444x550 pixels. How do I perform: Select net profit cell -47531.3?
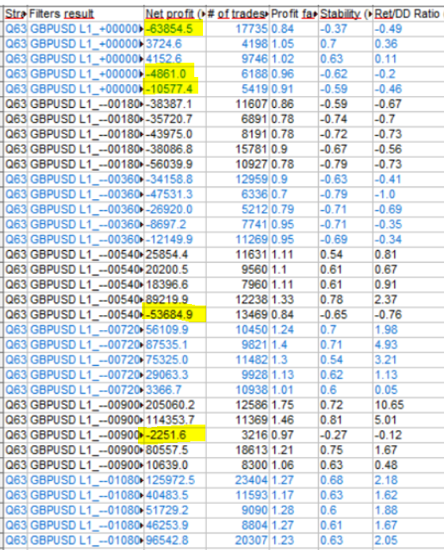coord(174,194)
